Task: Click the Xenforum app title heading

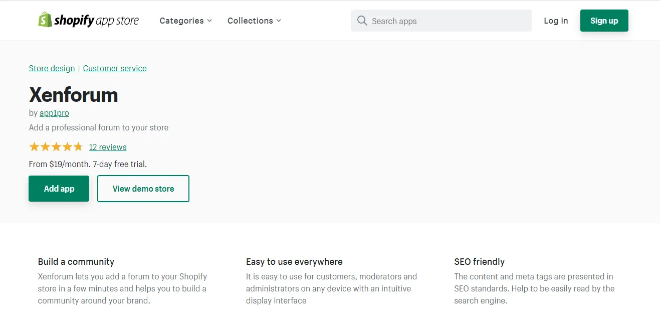Action: pyautogui.click(x=73, y=95)
